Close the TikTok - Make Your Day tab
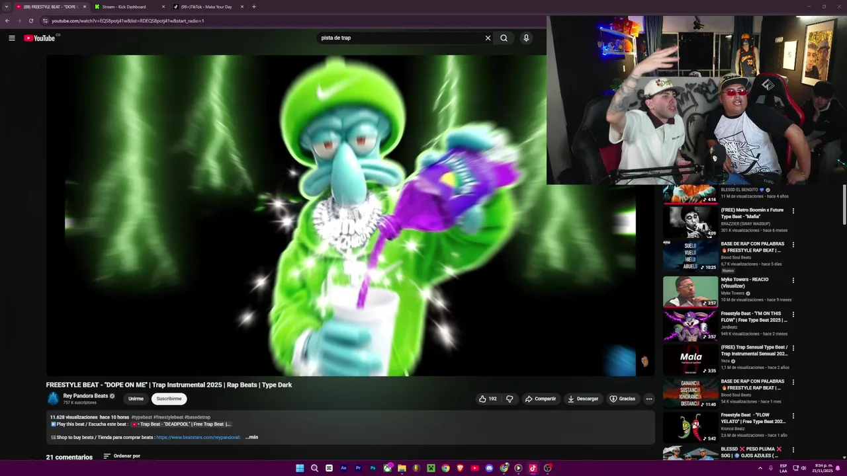 pos(242,7)
